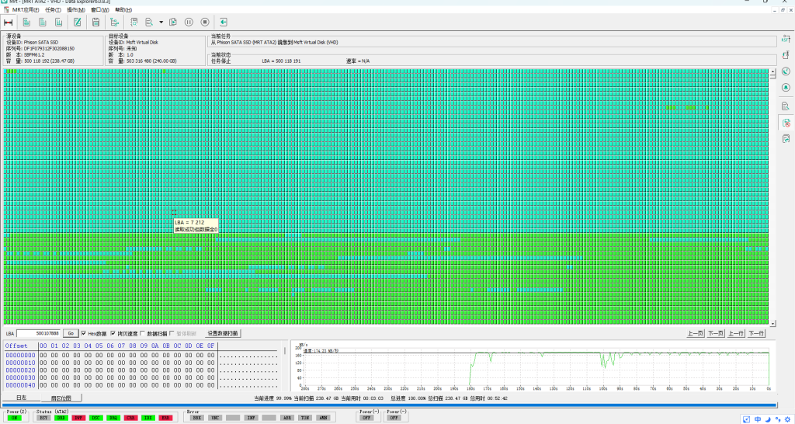795x424 pixels.
Task: Switch to the 扇区位图 tab
Action: (x=61, y=398)
